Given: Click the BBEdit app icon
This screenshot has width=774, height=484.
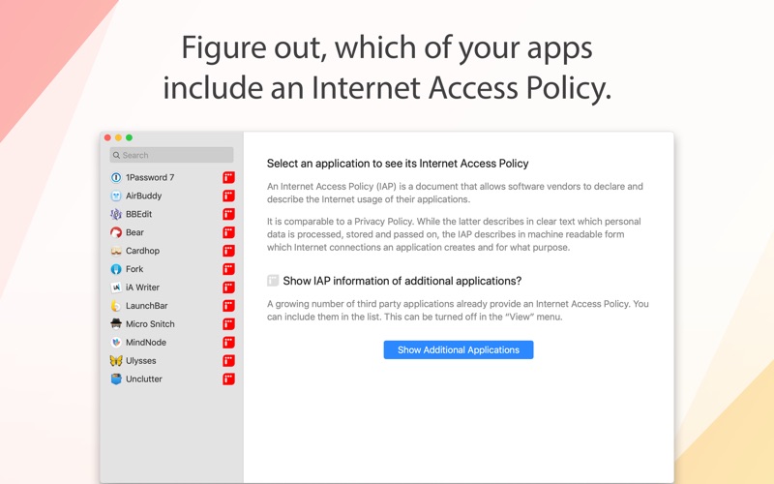Looking at the screenshot, I should [x=116, y=214].
